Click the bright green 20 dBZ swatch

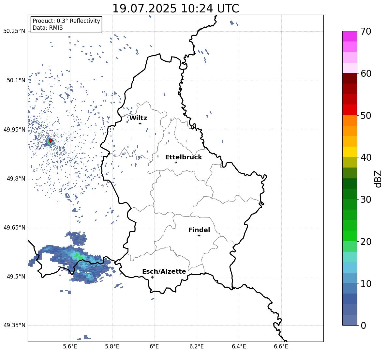coord(350,236)
